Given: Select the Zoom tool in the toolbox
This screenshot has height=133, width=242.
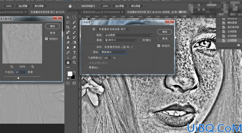Looking at the screenshot, I should click(x=74, y=63).
